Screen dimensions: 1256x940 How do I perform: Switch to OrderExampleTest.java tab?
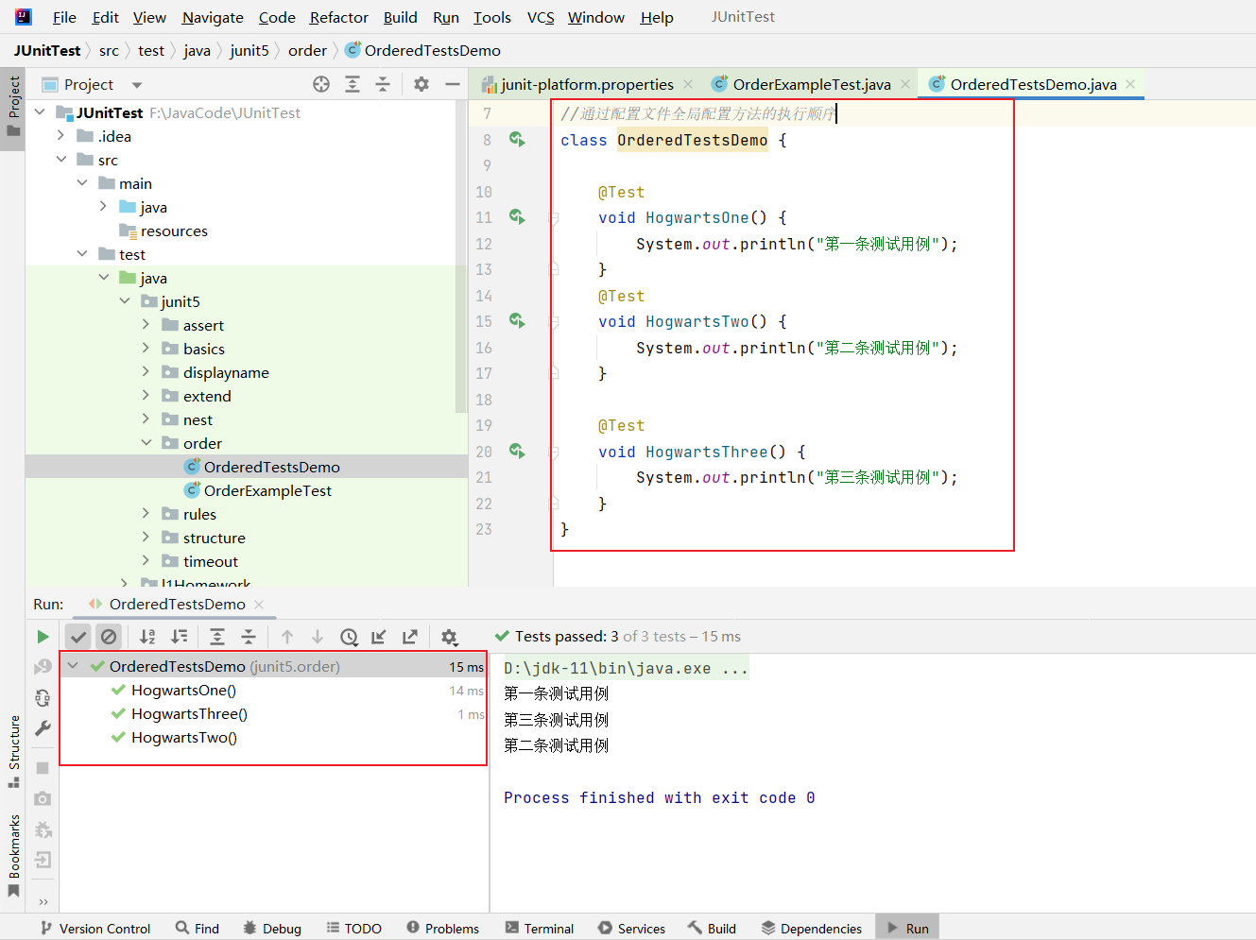811,84
